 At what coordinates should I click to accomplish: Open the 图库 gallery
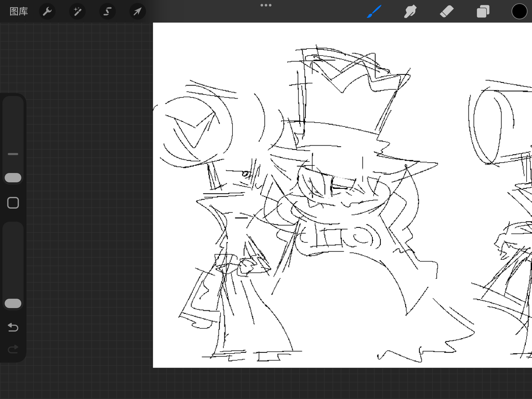click(x=19, y=12)
